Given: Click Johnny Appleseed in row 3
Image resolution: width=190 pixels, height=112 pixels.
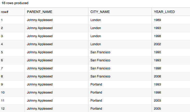Looking at the screenshot, I should pyautogui.click(x=40, y=36).
